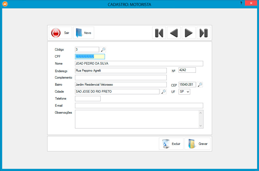259x171 pixels.
Task: Click the application icon in title bar
Action: 5,4
